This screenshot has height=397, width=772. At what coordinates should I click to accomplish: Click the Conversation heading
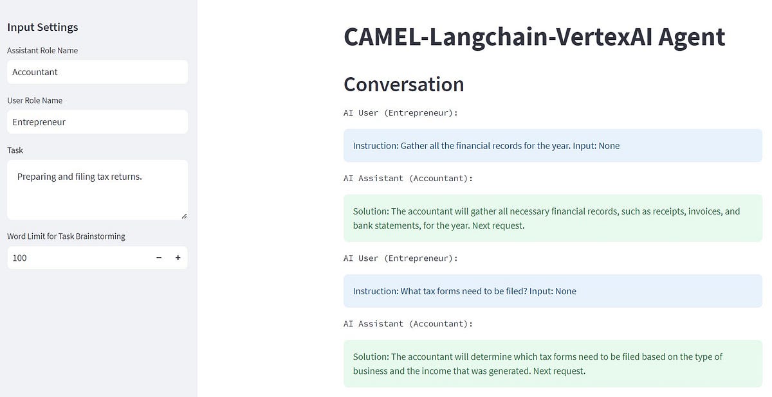click(403, 84)
